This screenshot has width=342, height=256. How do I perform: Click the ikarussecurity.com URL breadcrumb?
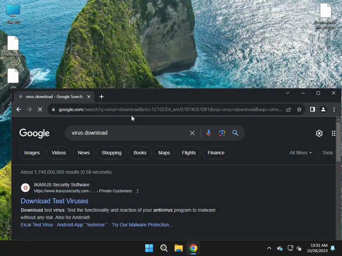point(83,191)
